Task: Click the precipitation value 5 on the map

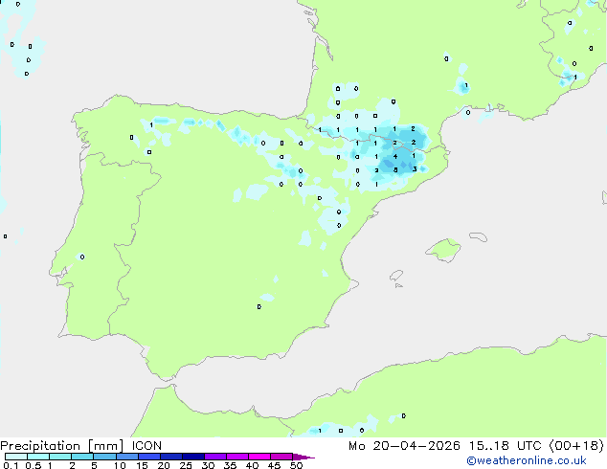Action: [x=395, y=169]
